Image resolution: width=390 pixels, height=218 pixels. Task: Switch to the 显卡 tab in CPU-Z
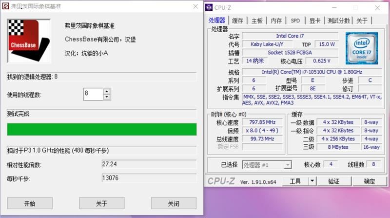click(315, 20)
